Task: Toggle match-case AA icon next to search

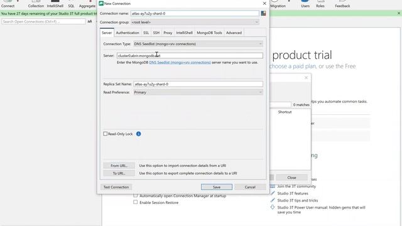Action: [89, 21]
